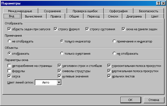Screen dimensions: 167x106
Task: Uncheck the строку формул checkbox
Action: tap(55, 29)
